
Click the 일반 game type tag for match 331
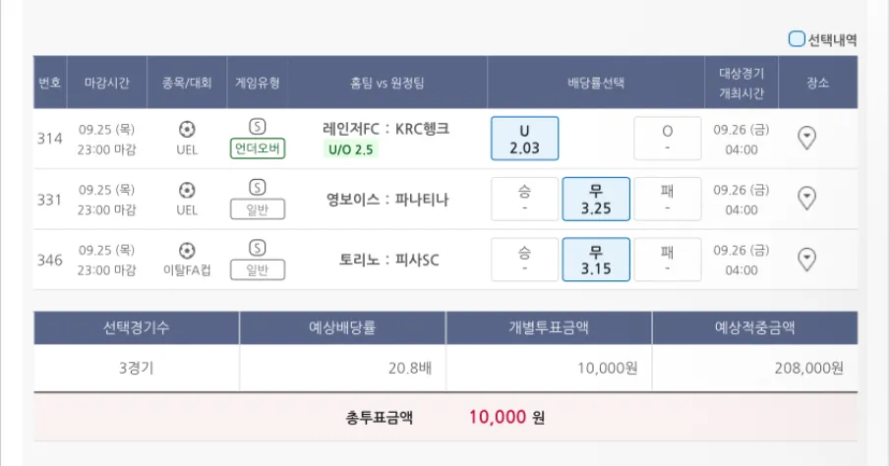tap(258, 209)
